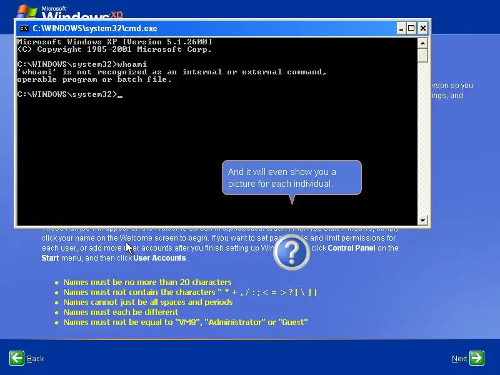The width and height of the screenshot is (500, 375).
Task: Click the command prompt scrollbar up arrow
Action: point(422,42)
